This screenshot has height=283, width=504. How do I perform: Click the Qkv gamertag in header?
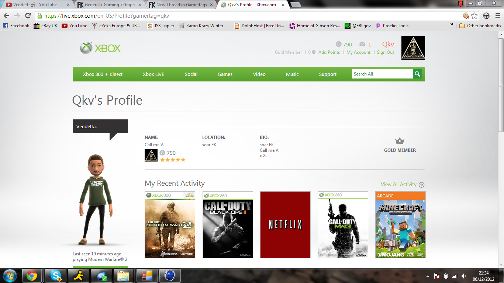tap(388, 44)
